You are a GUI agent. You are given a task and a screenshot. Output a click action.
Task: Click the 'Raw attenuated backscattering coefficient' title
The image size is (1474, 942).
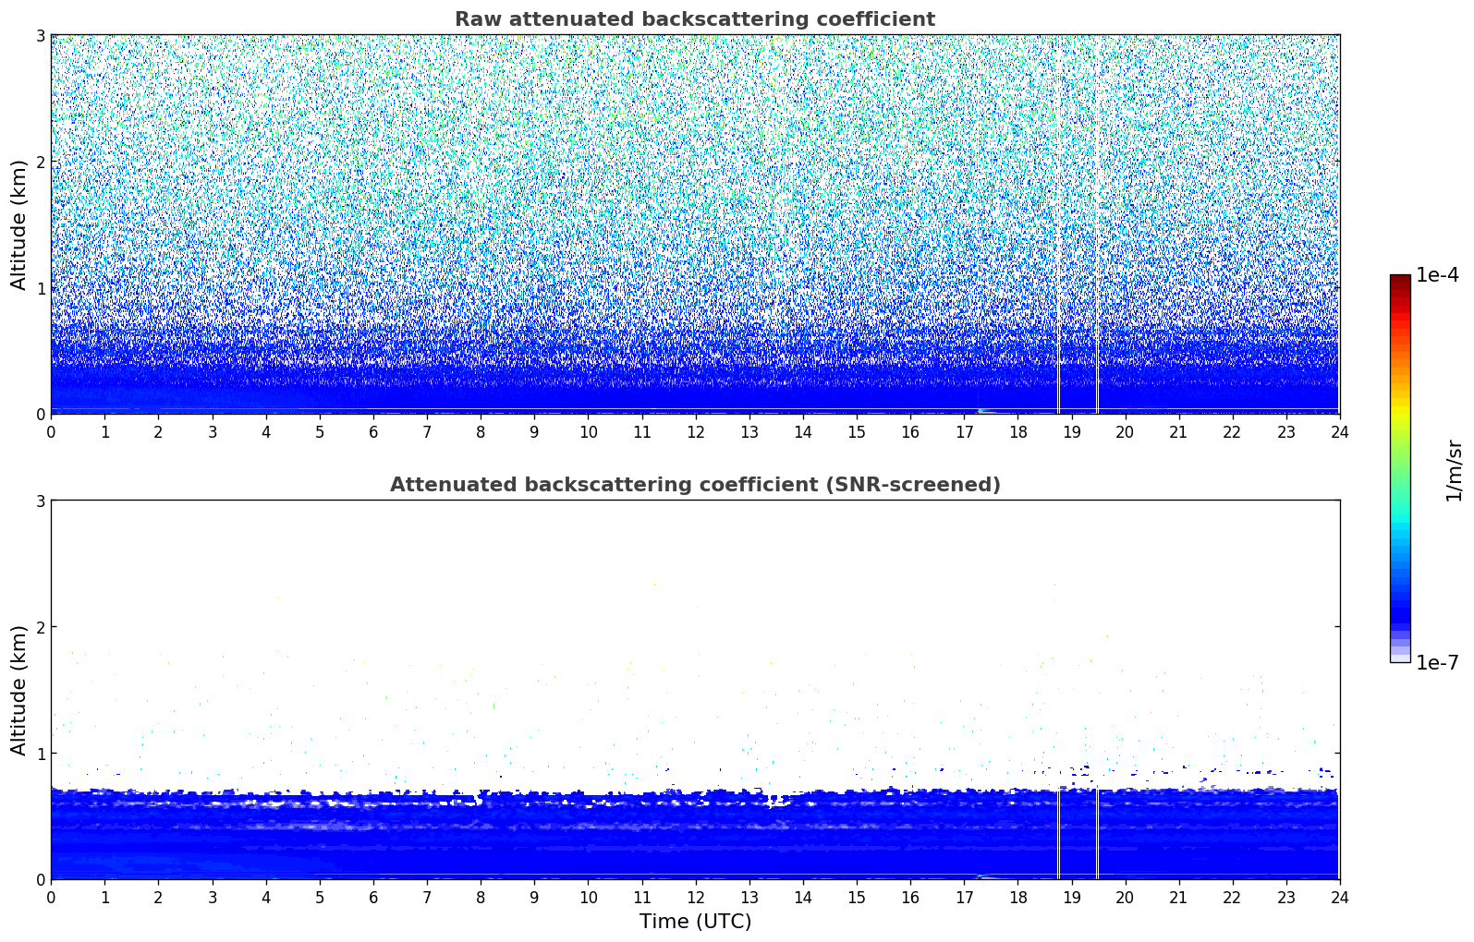coord(695,19)
